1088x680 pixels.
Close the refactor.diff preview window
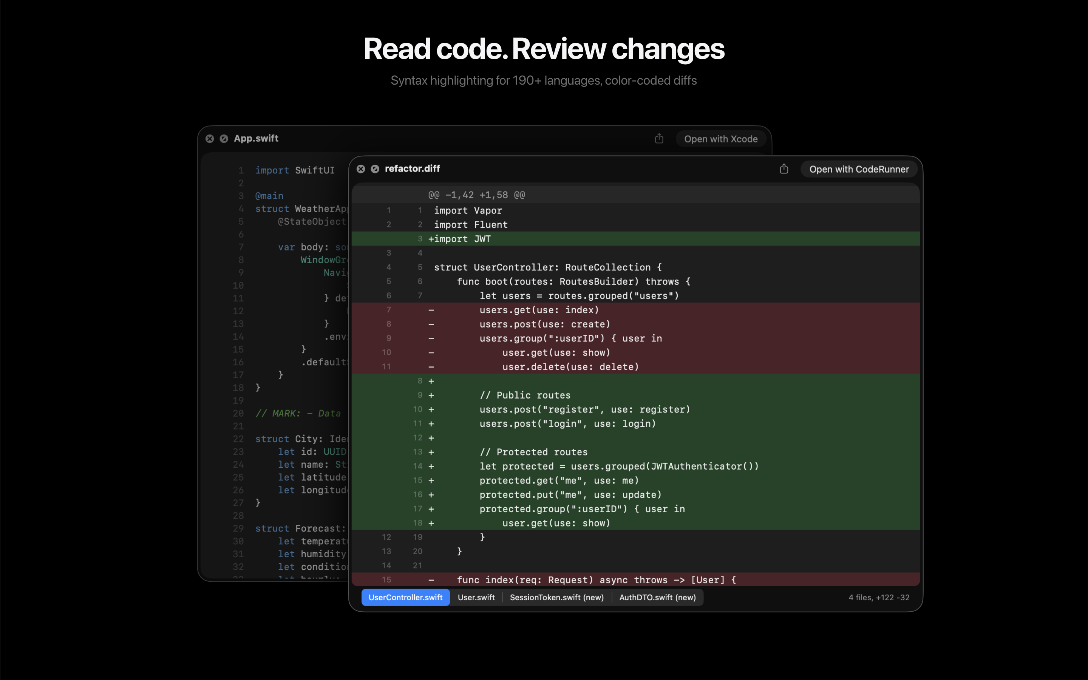click(x=360, y=168)
